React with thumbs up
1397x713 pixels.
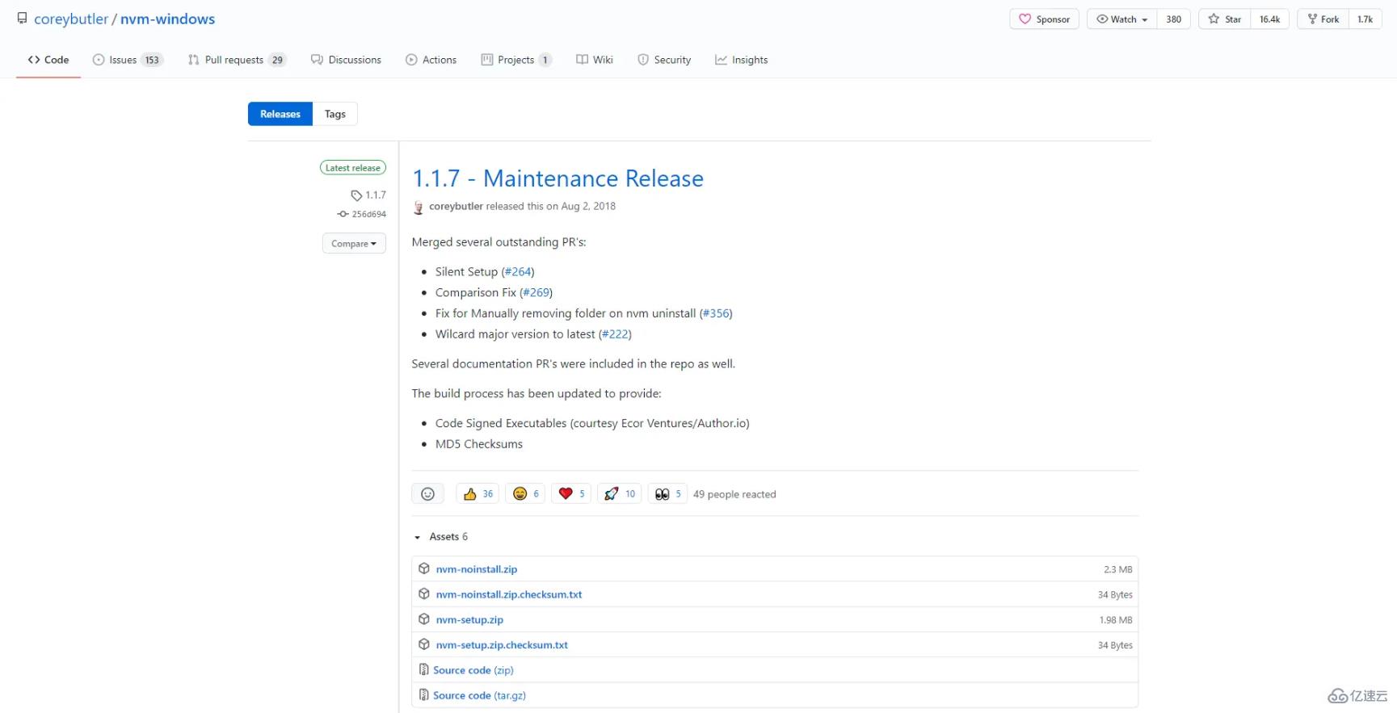[x=478, y=494]
